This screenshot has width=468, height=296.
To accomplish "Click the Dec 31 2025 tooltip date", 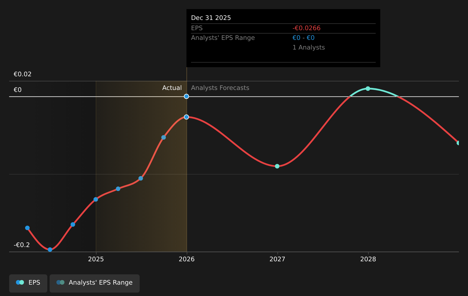I will (211, 18).
